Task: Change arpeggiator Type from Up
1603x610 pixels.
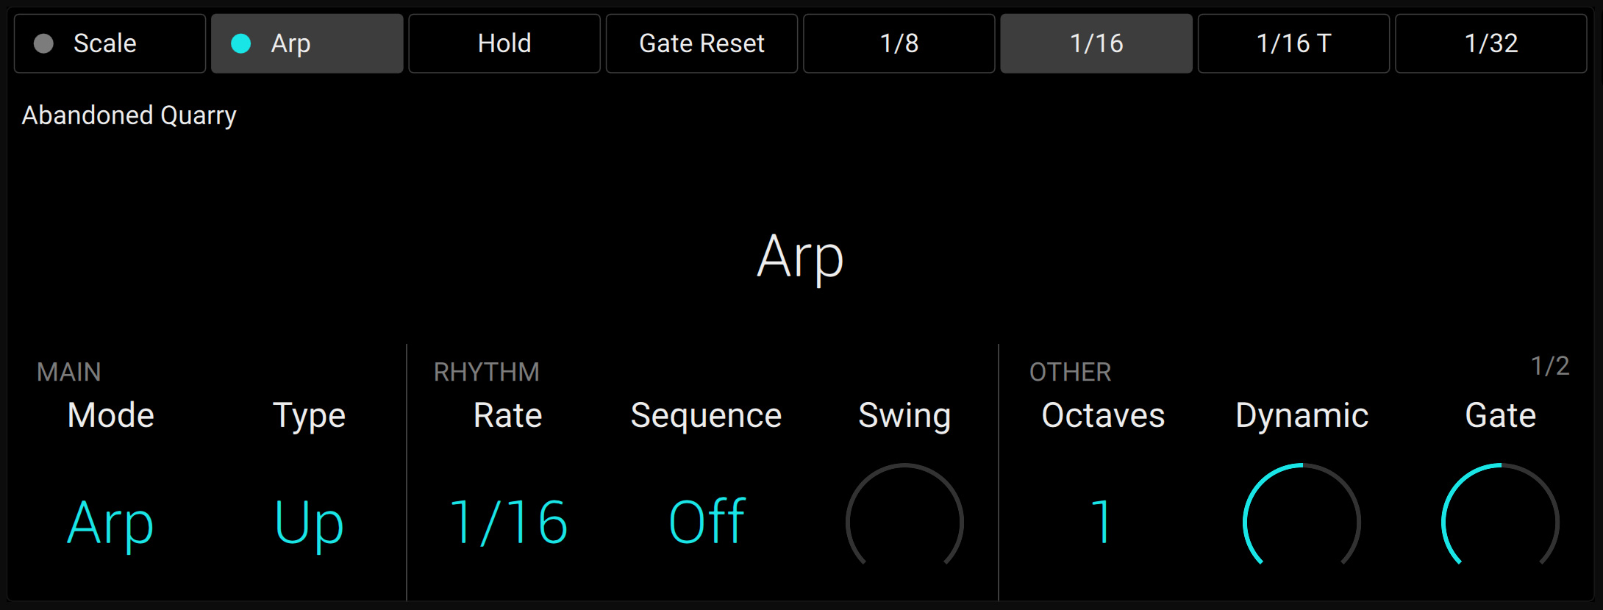Action: click(x=309, y=522)
